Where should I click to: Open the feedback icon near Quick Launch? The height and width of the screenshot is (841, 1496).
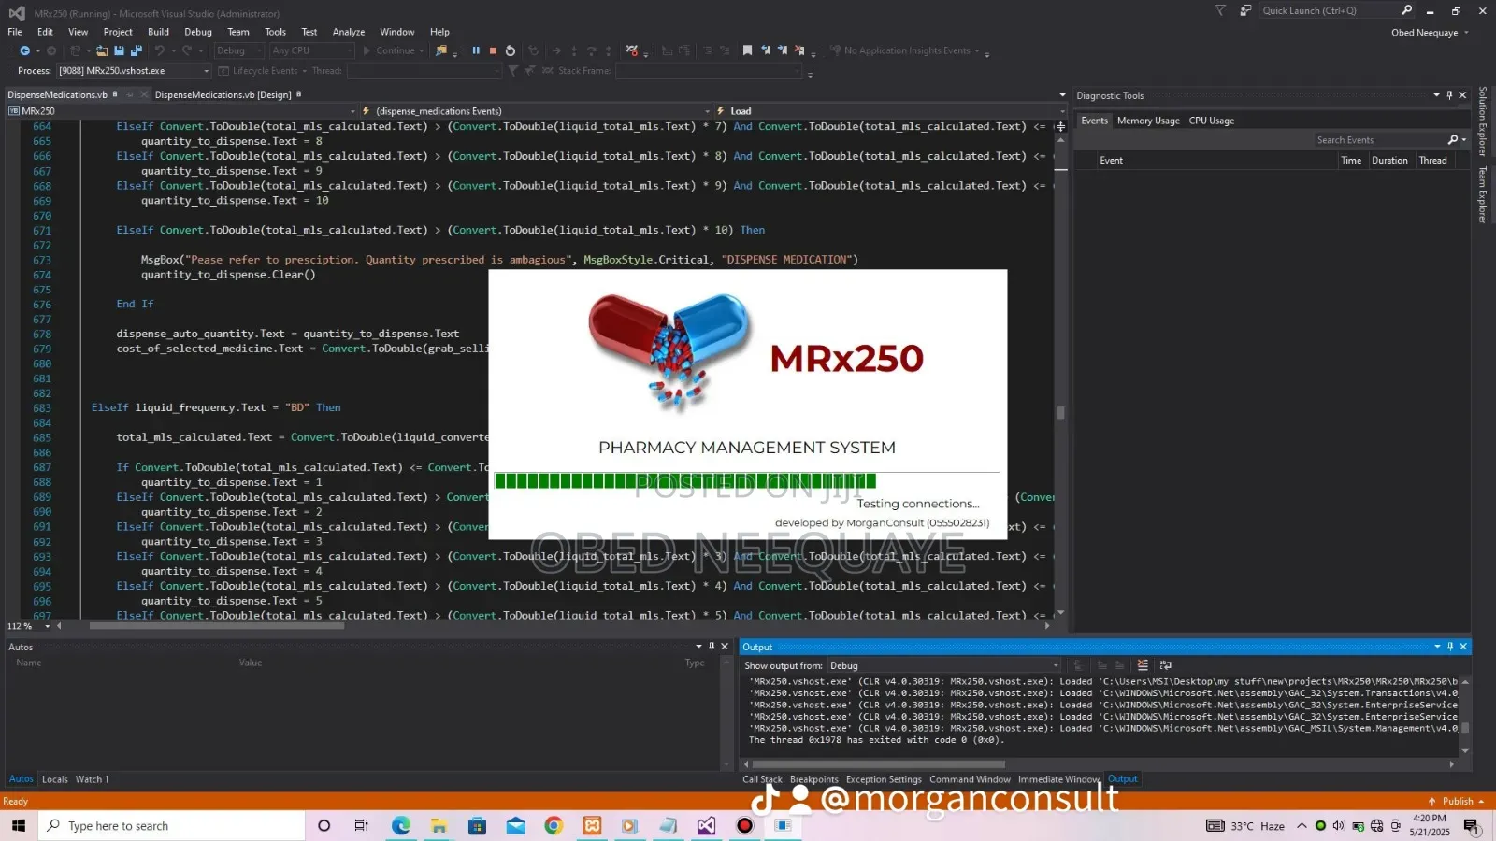tap(1245, 10)
